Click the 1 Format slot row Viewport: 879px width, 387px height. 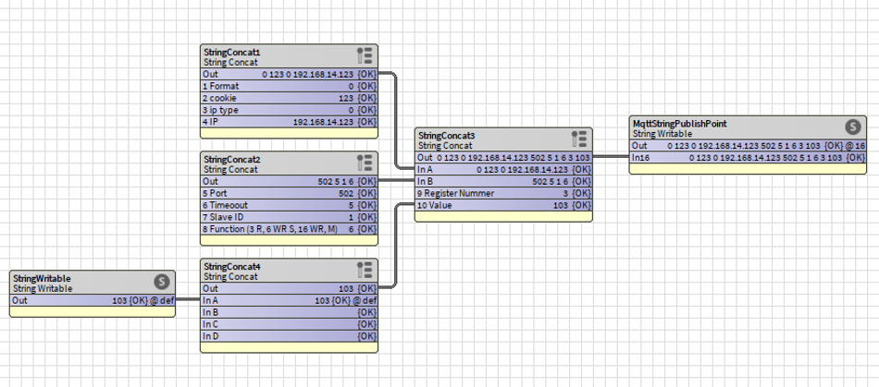pos(290,86)
